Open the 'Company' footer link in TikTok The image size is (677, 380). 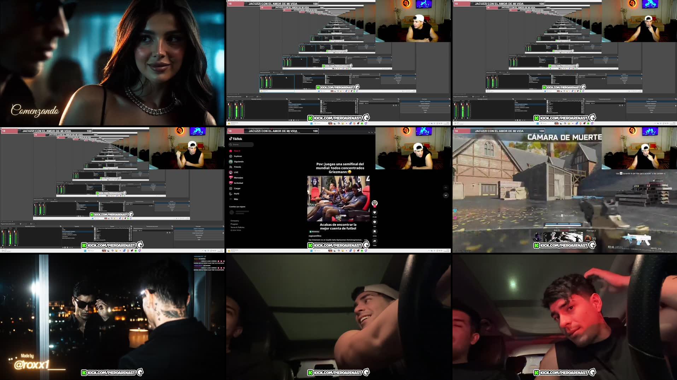(235, 221)
